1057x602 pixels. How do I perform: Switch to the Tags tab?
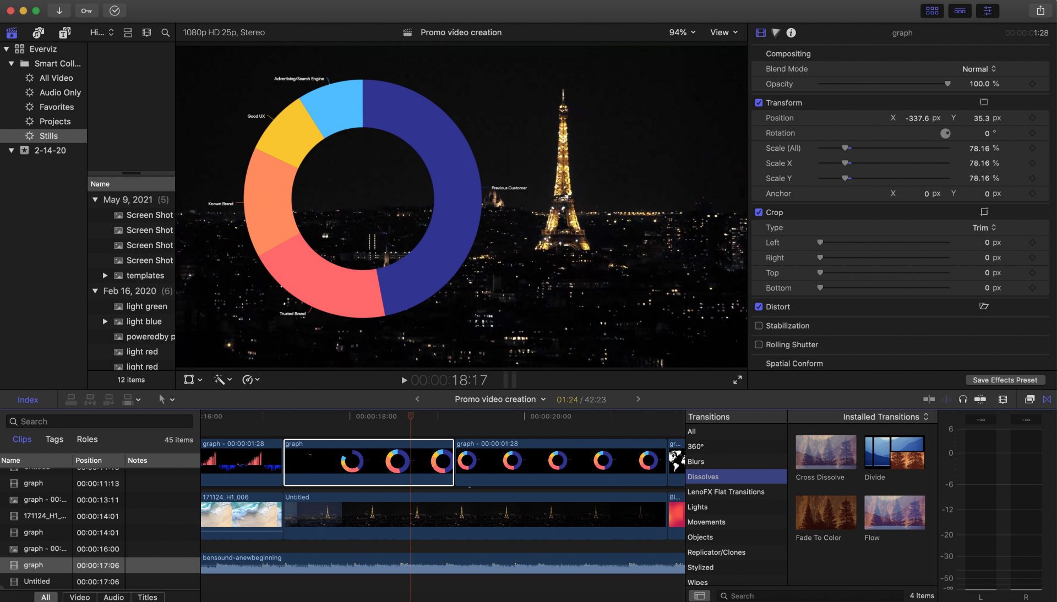54,439
